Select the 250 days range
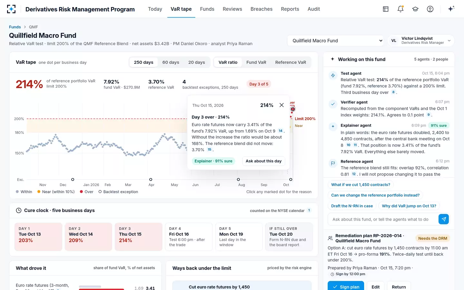Screen dimensions: 464x290 (x=144, y=62)
